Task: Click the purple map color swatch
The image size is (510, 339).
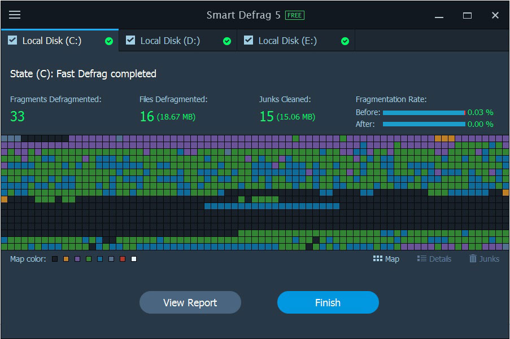Action: (x=77, y=259)
